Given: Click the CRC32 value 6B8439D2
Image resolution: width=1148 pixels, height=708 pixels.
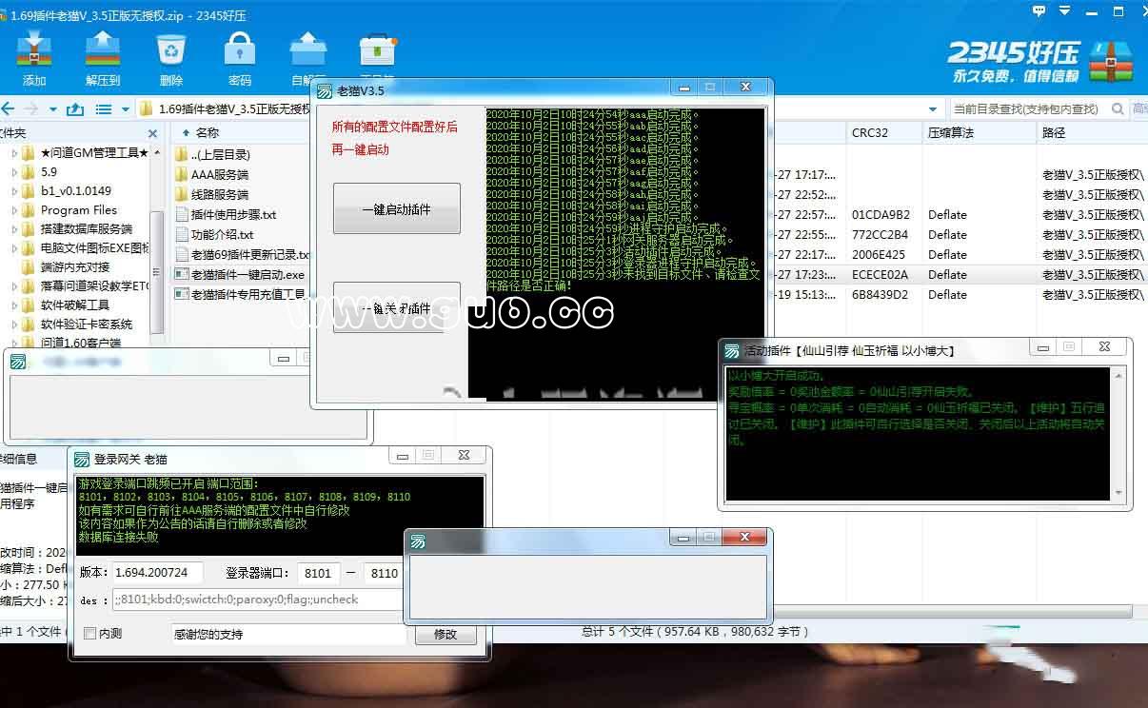Looking at the screenshot, I should (x=881, y=294).
